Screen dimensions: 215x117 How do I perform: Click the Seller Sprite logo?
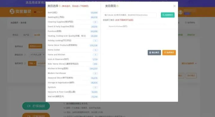(x=20, y=11)
